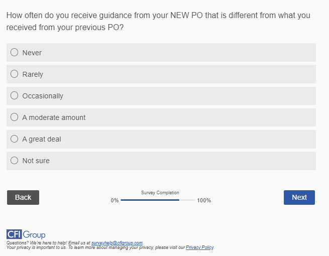Open the surveyhelp@cfigroup.com email link

point(117,242)
